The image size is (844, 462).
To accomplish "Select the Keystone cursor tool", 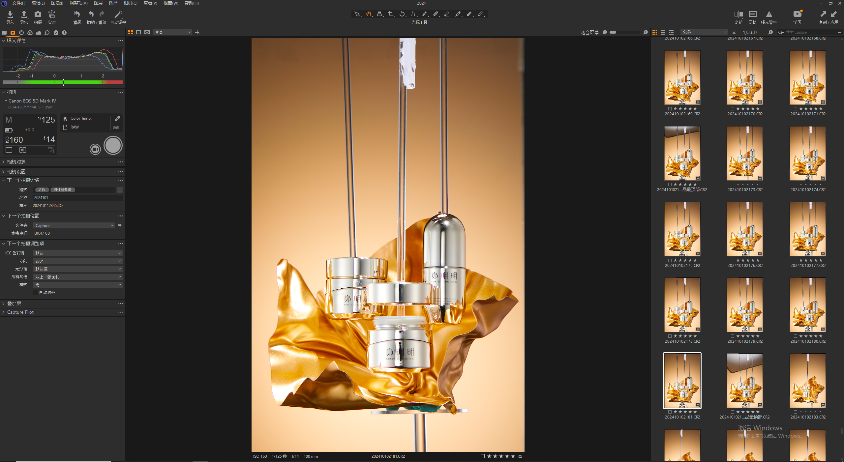I will (x=413, y=14).
